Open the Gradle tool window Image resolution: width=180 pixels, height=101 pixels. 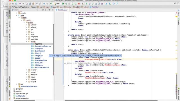(179, 21)
